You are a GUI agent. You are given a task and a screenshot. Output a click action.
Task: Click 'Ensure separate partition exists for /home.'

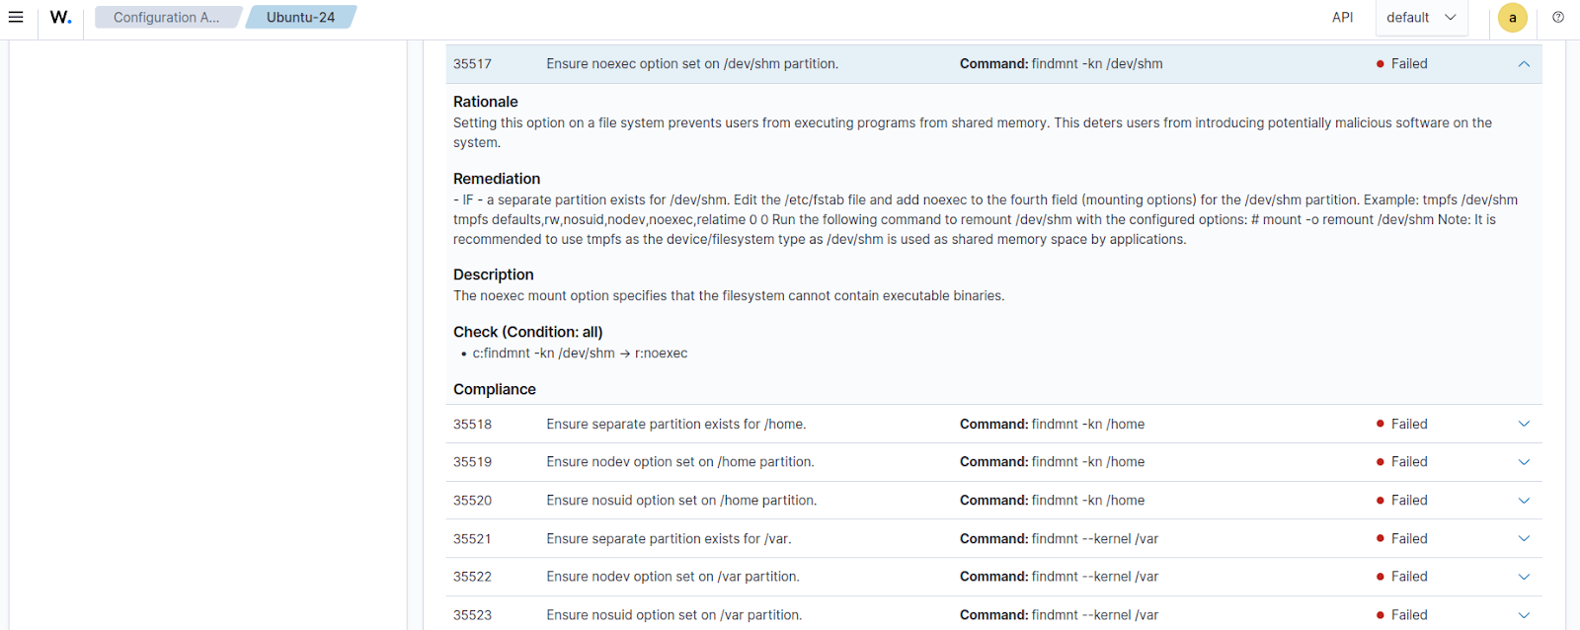point(676,425)
